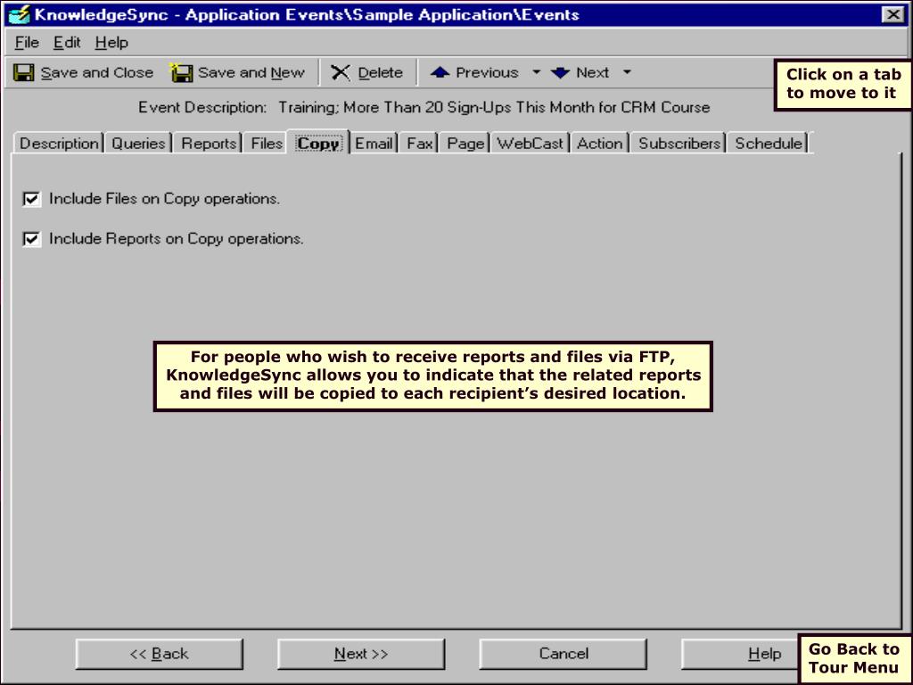This screenshot has height=685, width=913.
Task: Click the Save and New floppy icon
Action: (x=181, y=73)
